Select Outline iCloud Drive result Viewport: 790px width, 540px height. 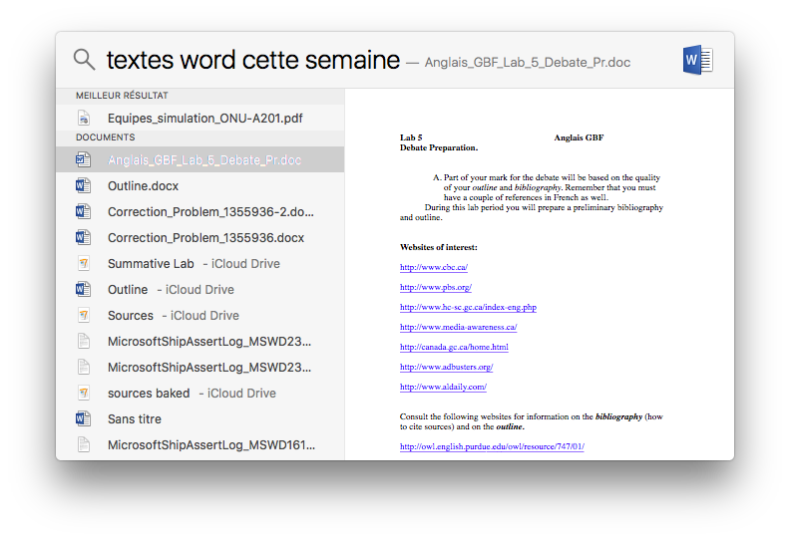point(200,289)
